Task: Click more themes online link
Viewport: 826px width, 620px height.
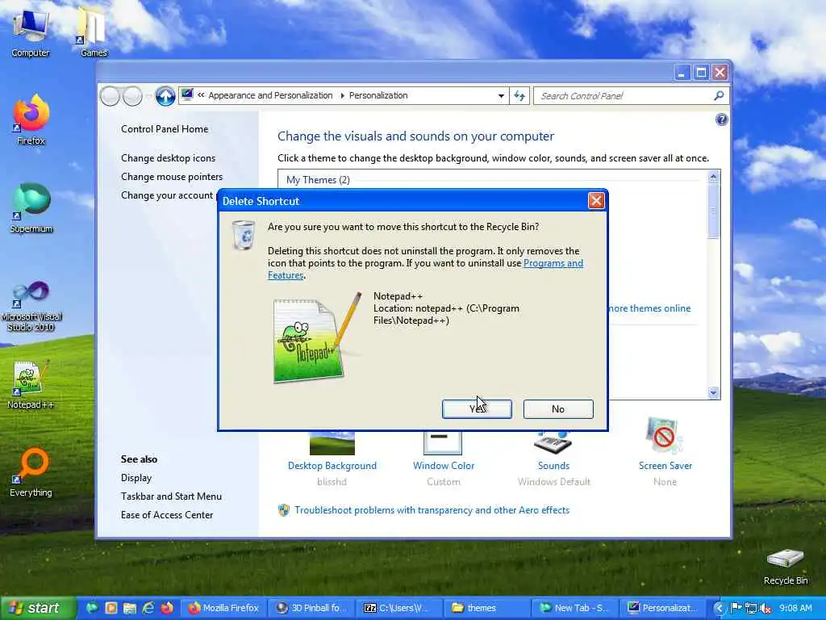Action: (x=649, y=308)
